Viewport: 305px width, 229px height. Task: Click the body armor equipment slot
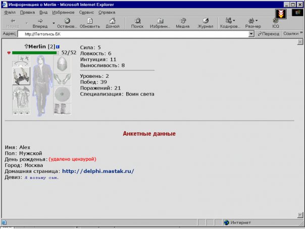pyautogui.click(x=21, y=97)
